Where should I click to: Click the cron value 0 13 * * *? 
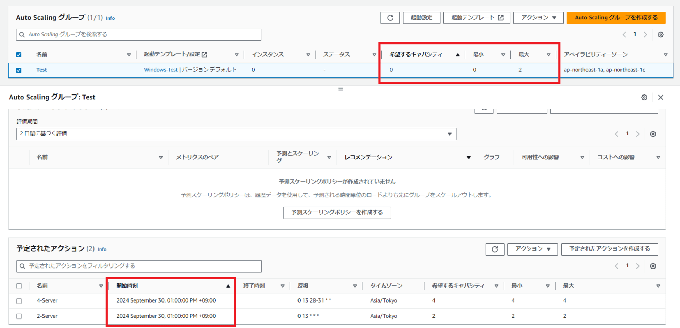[x=308, y=316]
